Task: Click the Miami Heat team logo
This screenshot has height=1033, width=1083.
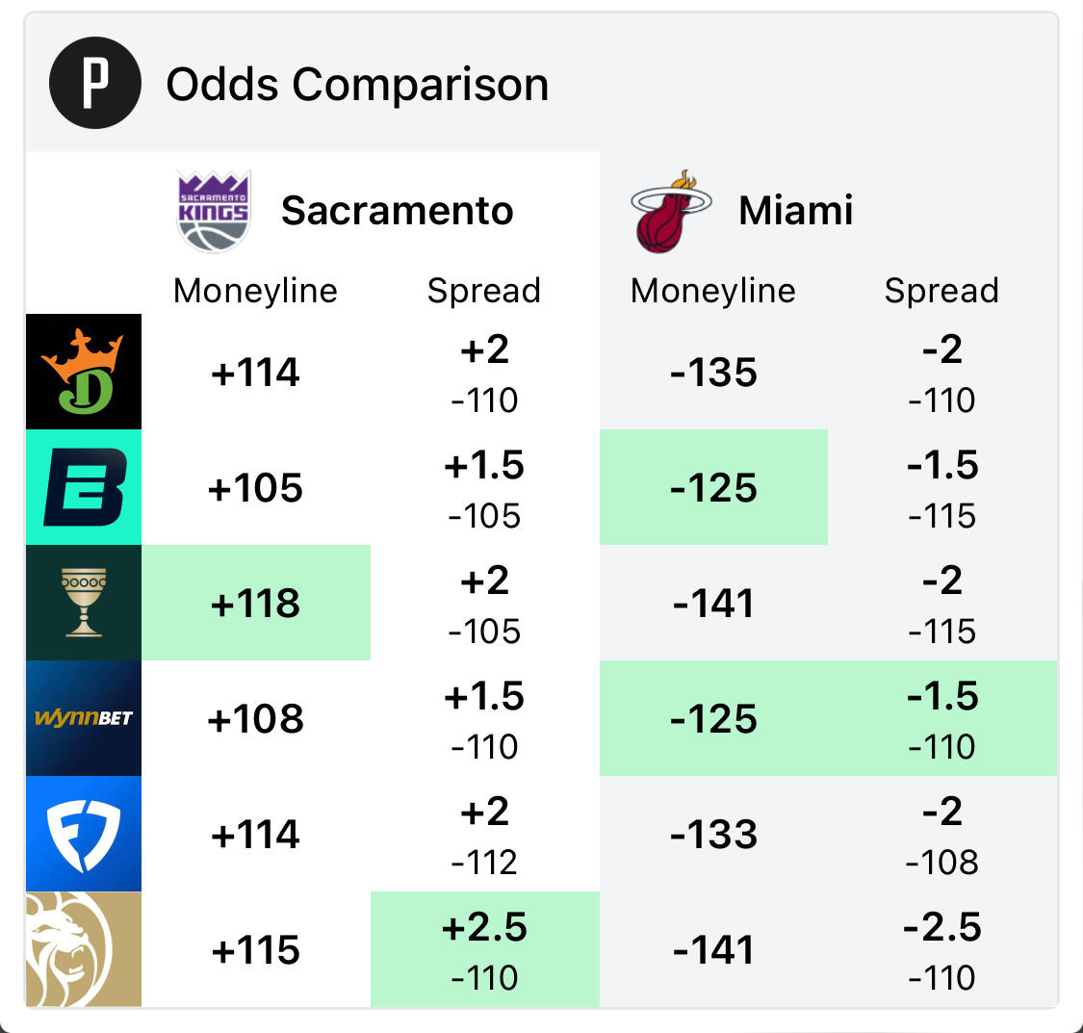Action: click(x=670, y=211)
